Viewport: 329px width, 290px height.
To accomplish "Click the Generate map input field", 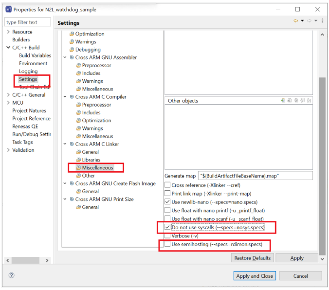I will pos(256,176).
